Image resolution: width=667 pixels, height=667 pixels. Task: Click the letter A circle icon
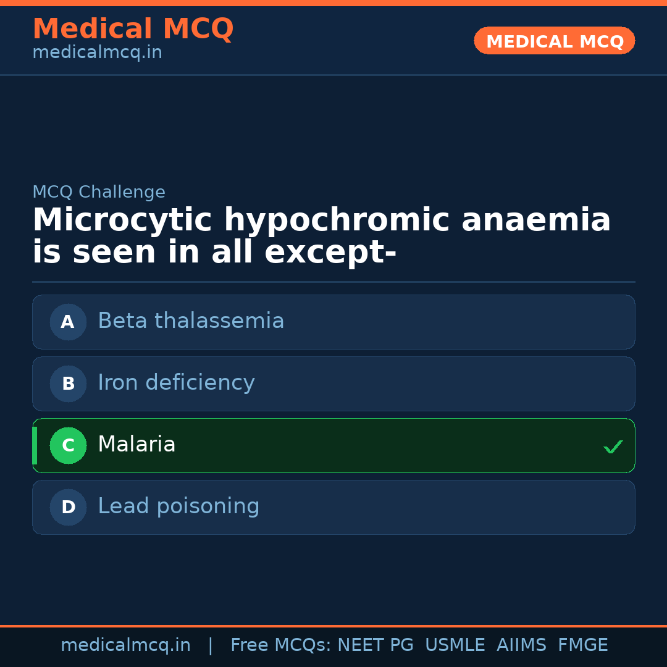(x=68, y=322)
